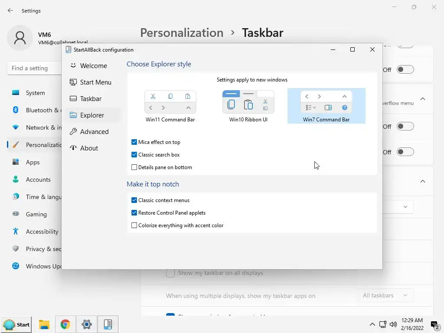Switch to StartAllBack taskbar button

(108, 324)
